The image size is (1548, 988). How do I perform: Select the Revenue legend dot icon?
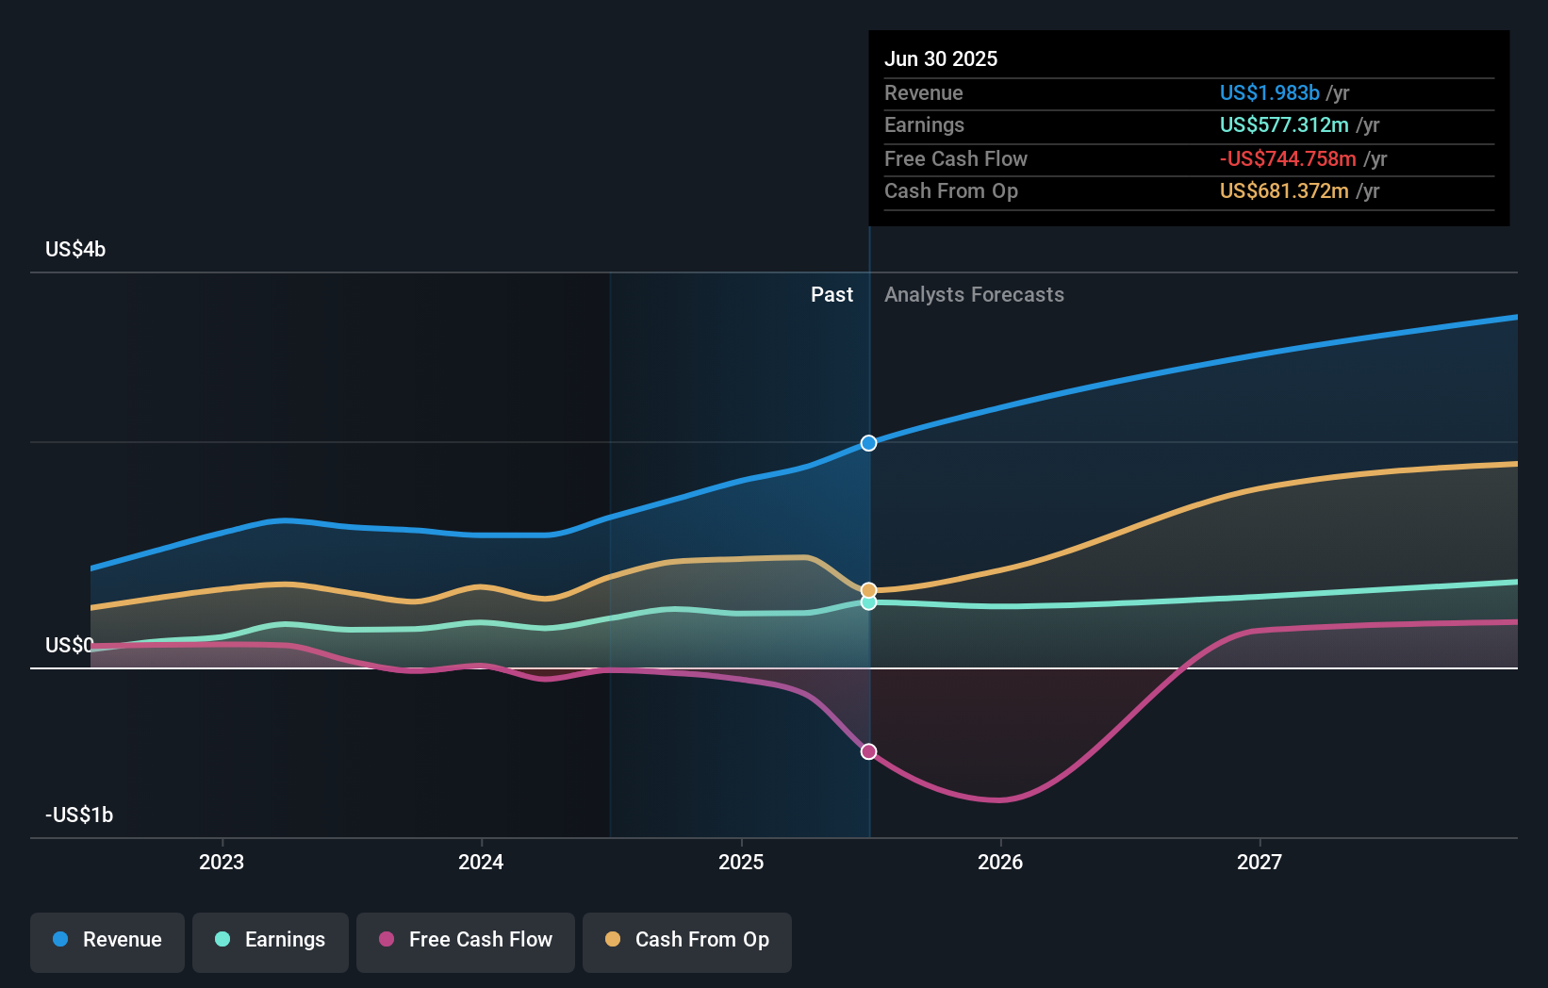(60, 939)
